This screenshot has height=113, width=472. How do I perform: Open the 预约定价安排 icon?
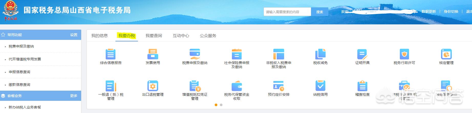coord(279,86)
